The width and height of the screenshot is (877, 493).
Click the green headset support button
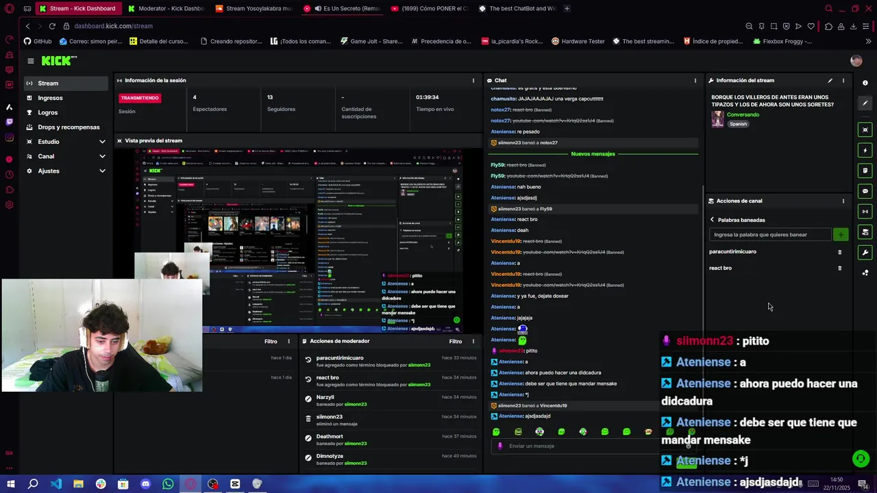tap(861, 458)
